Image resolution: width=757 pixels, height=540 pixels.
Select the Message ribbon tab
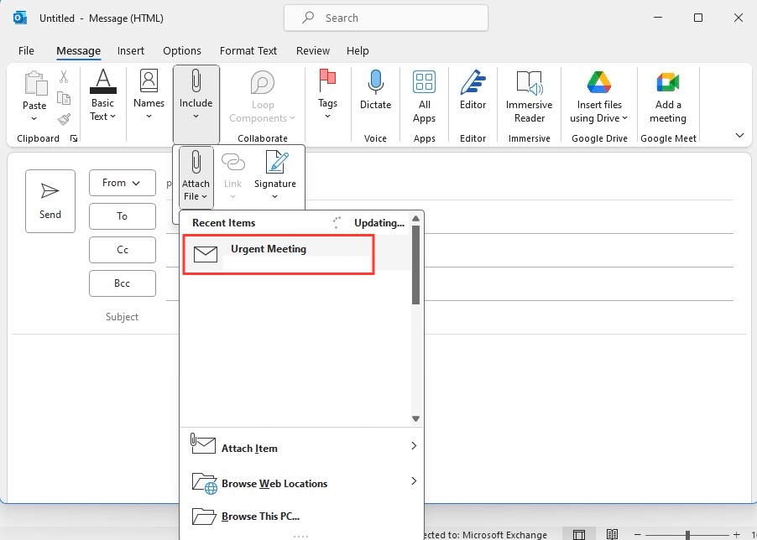(78, 50)
